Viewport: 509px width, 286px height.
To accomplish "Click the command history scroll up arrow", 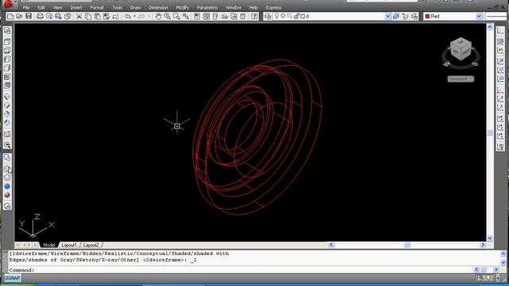I will pyautogui.click(x=503, y=253).
